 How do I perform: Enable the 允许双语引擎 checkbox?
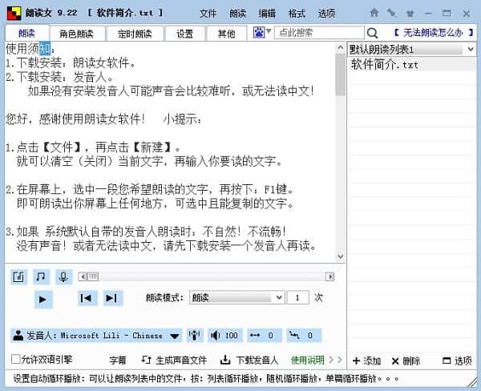pyautogui.click(x=17, y=360)
